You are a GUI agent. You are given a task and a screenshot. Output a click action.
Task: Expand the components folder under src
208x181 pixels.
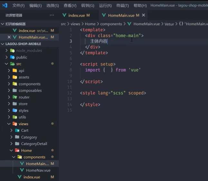[9, 84]
